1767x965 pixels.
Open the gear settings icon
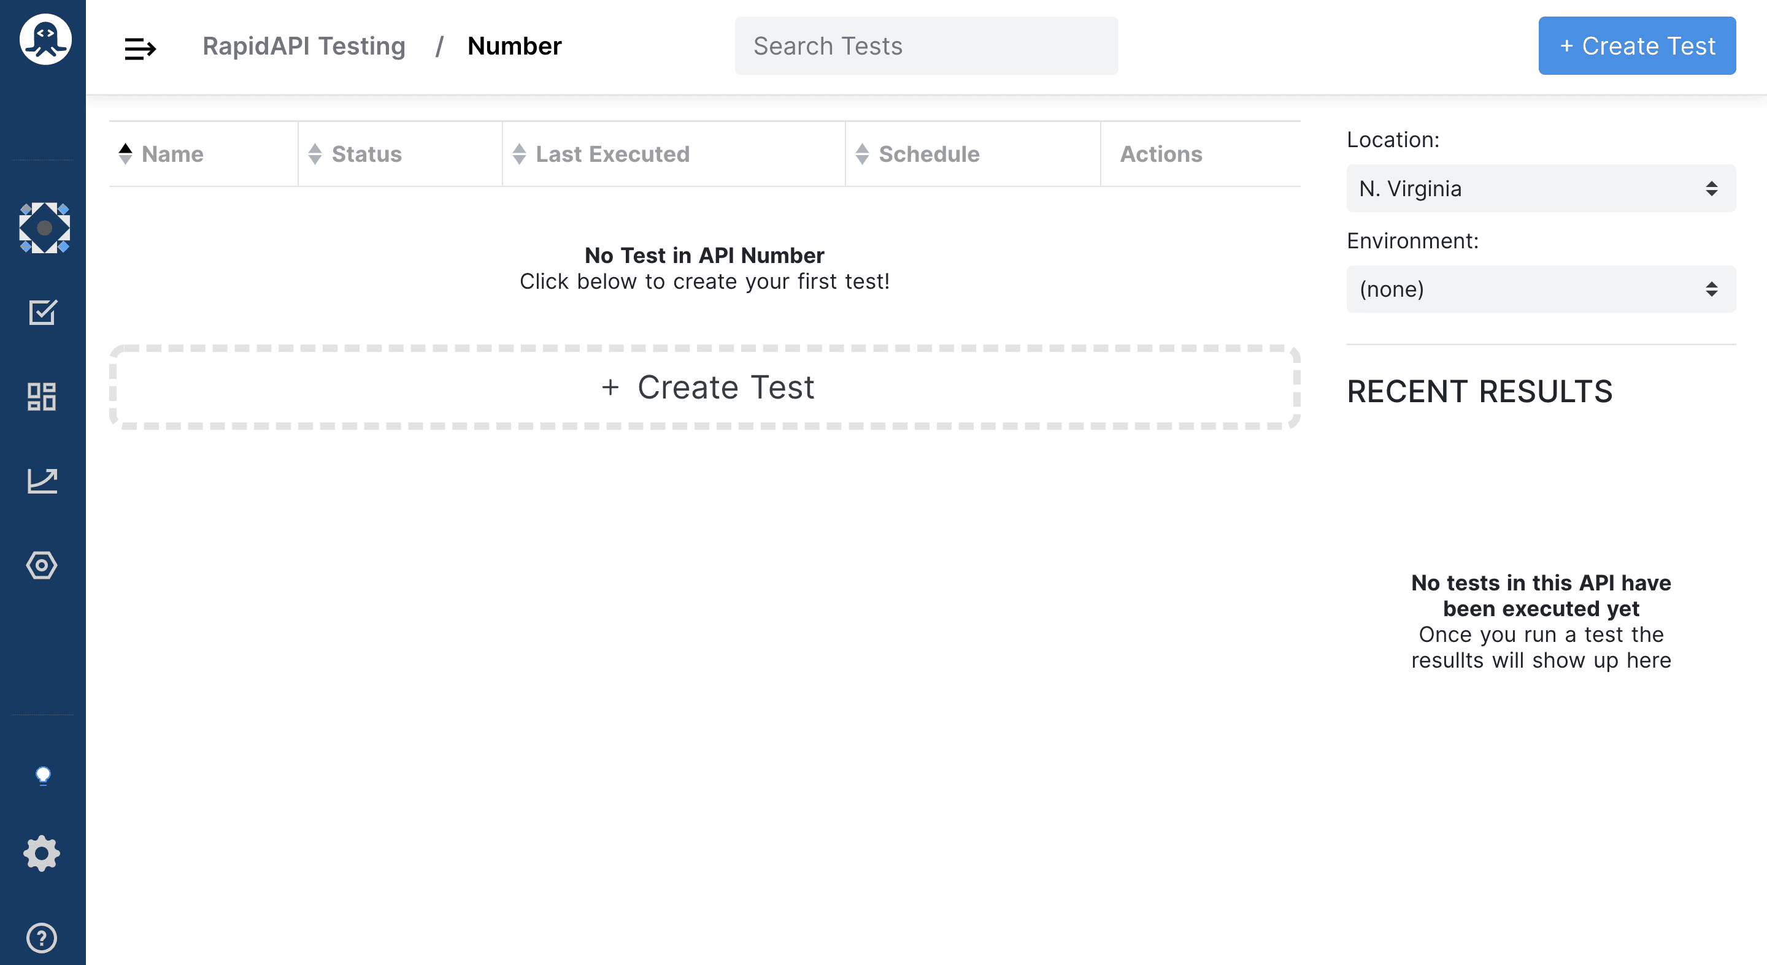42,853
